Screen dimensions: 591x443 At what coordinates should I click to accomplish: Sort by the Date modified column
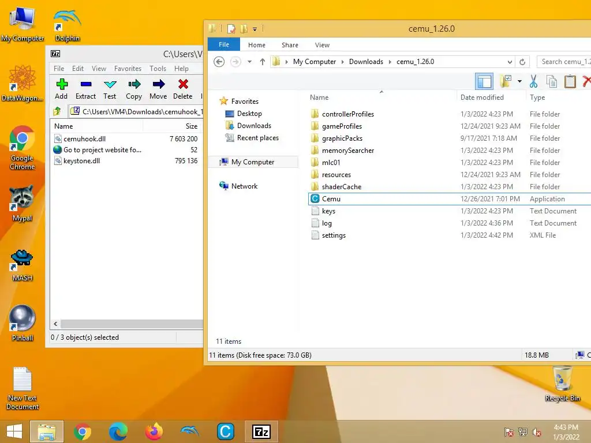pyautogui.click(x=482, y=97)
